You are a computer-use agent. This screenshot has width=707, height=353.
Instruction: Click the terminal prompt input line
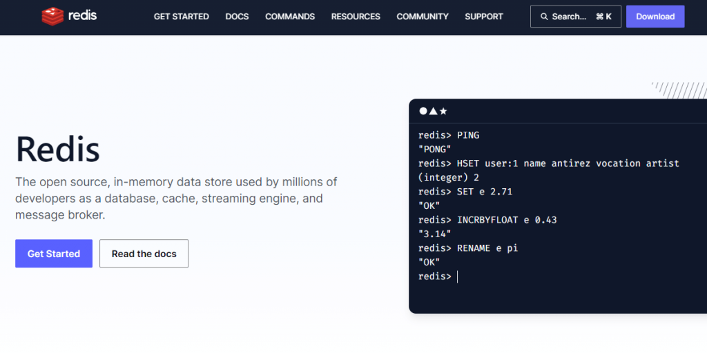click(438, 276)
